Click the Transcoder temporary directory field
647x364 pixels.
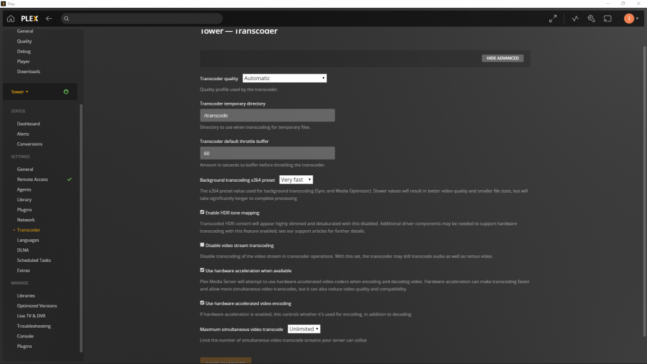[267, 116]
